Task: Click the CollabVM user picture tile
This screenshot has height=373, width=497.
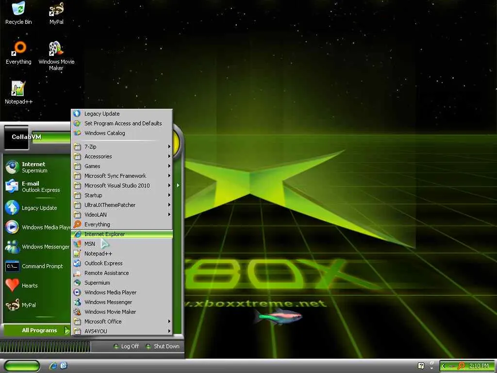Action: tap(17, 137)
